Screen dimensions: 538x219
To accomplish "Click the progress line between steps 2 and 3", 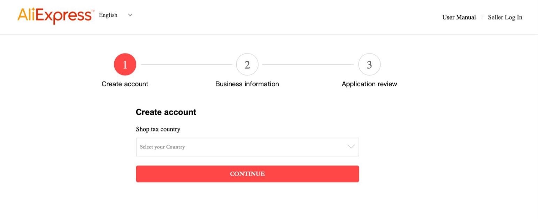I will click(308, 64).
